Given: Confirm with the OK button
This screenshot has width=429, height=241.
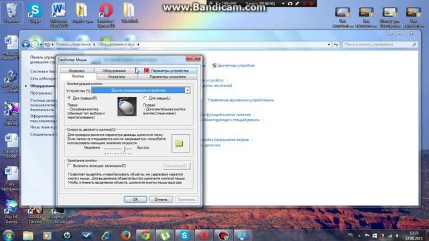Looking at the screenshot, I should click(x=135, y=199).
